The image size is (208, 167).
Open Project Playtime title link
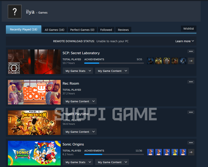[x=75, y=114]
